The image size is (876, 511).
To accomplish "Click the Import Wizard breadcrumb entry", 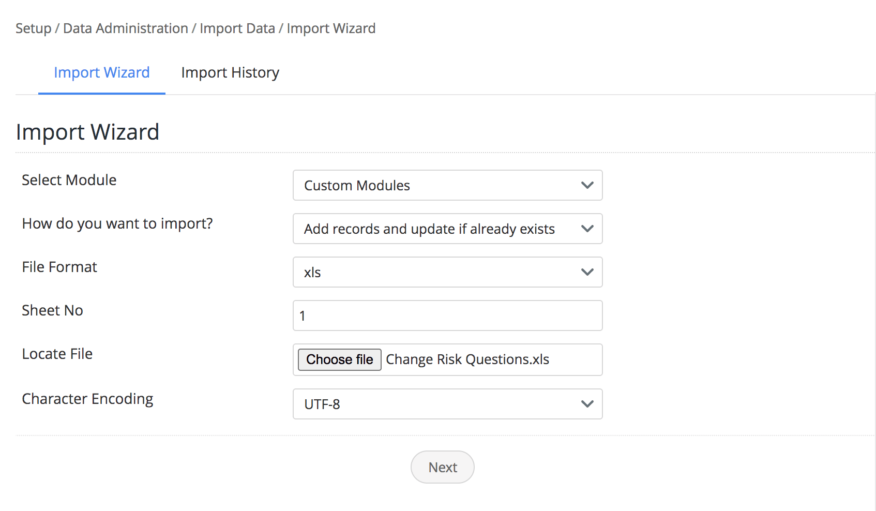I will 331,28.
